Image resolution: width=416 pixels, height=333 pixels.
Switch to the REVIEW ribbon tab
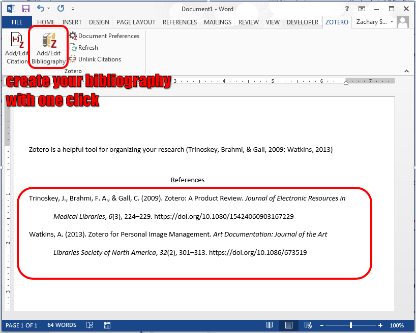click(x=248, y=22)
